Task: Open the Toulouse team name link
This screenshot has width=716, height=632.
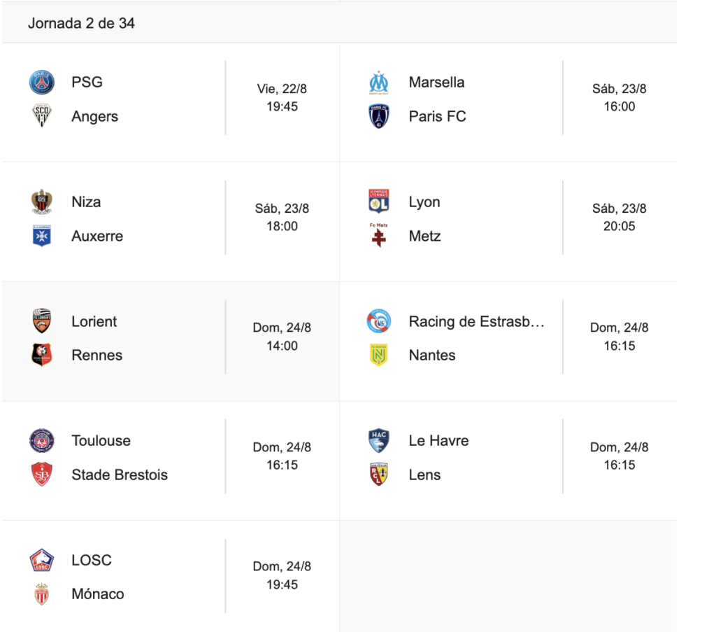Action: pos(101,440)
